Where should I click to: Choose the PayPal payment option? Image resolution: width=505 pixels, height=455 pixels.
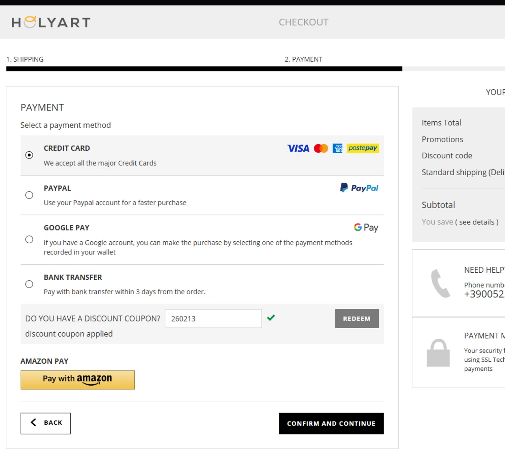point(29,195)
